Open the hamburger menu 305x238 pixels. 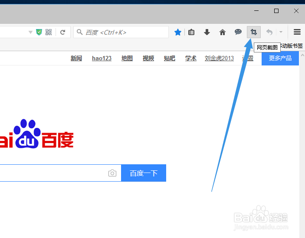click(x=297, y=32)
